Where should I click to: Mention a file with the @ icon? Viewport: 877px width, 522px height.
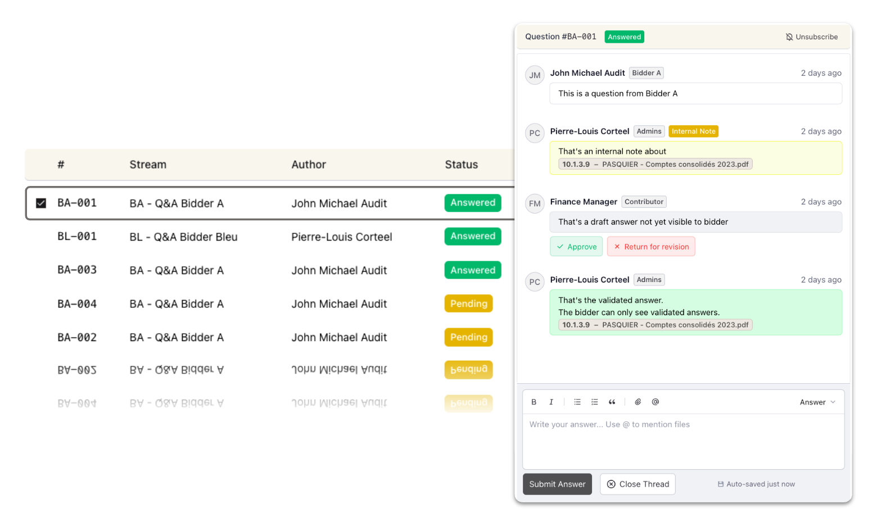655,402
